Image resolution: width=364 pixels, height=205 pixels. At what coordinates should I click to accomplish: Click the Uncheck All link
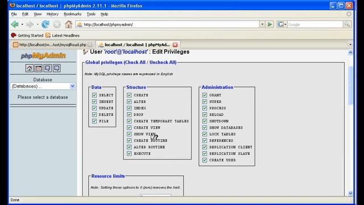click(162, 62)
